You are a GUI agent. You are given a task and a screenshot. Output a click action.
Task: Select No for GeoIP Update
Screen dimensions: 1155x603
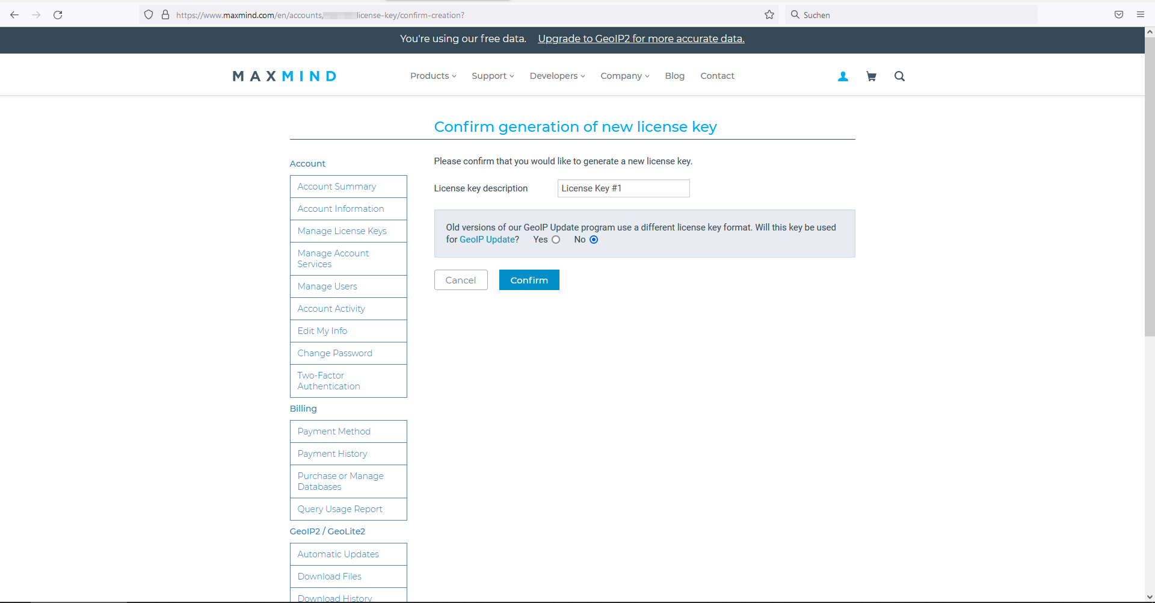click(x=594, y=240)
